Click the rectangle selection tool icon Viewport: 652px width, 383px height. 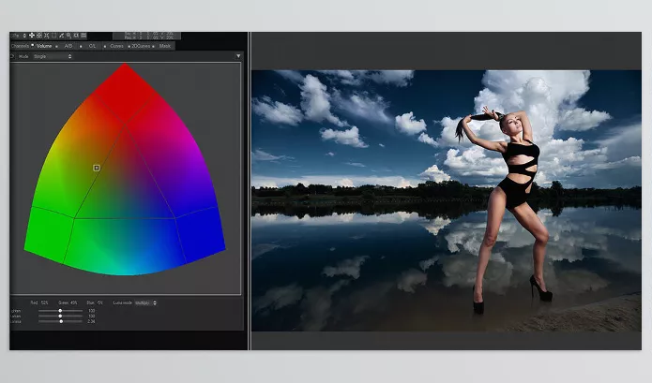[53, 35]
